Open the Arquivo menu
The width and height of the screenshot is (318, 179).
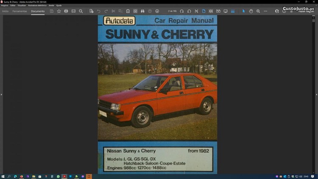(5, 6)
